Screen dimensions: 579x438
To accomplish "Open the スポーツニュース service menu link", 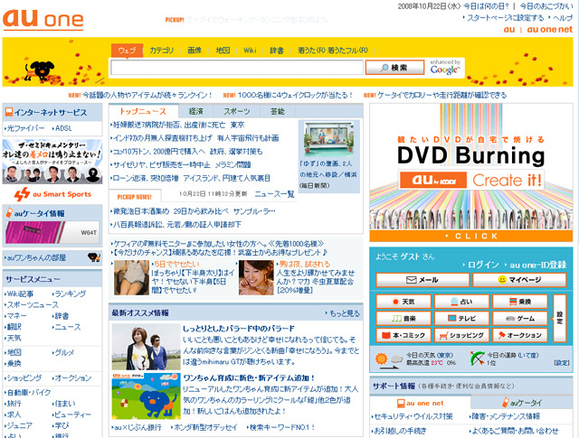I will tap(33, 305).
